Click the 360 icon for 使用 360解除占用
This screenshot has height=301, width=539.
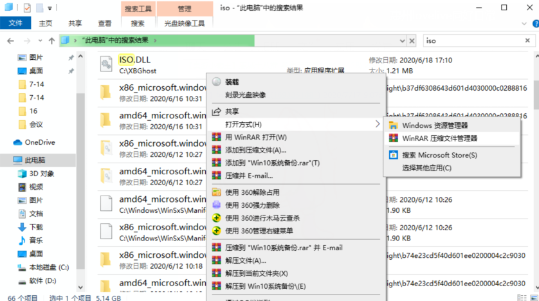coord(217,192)
